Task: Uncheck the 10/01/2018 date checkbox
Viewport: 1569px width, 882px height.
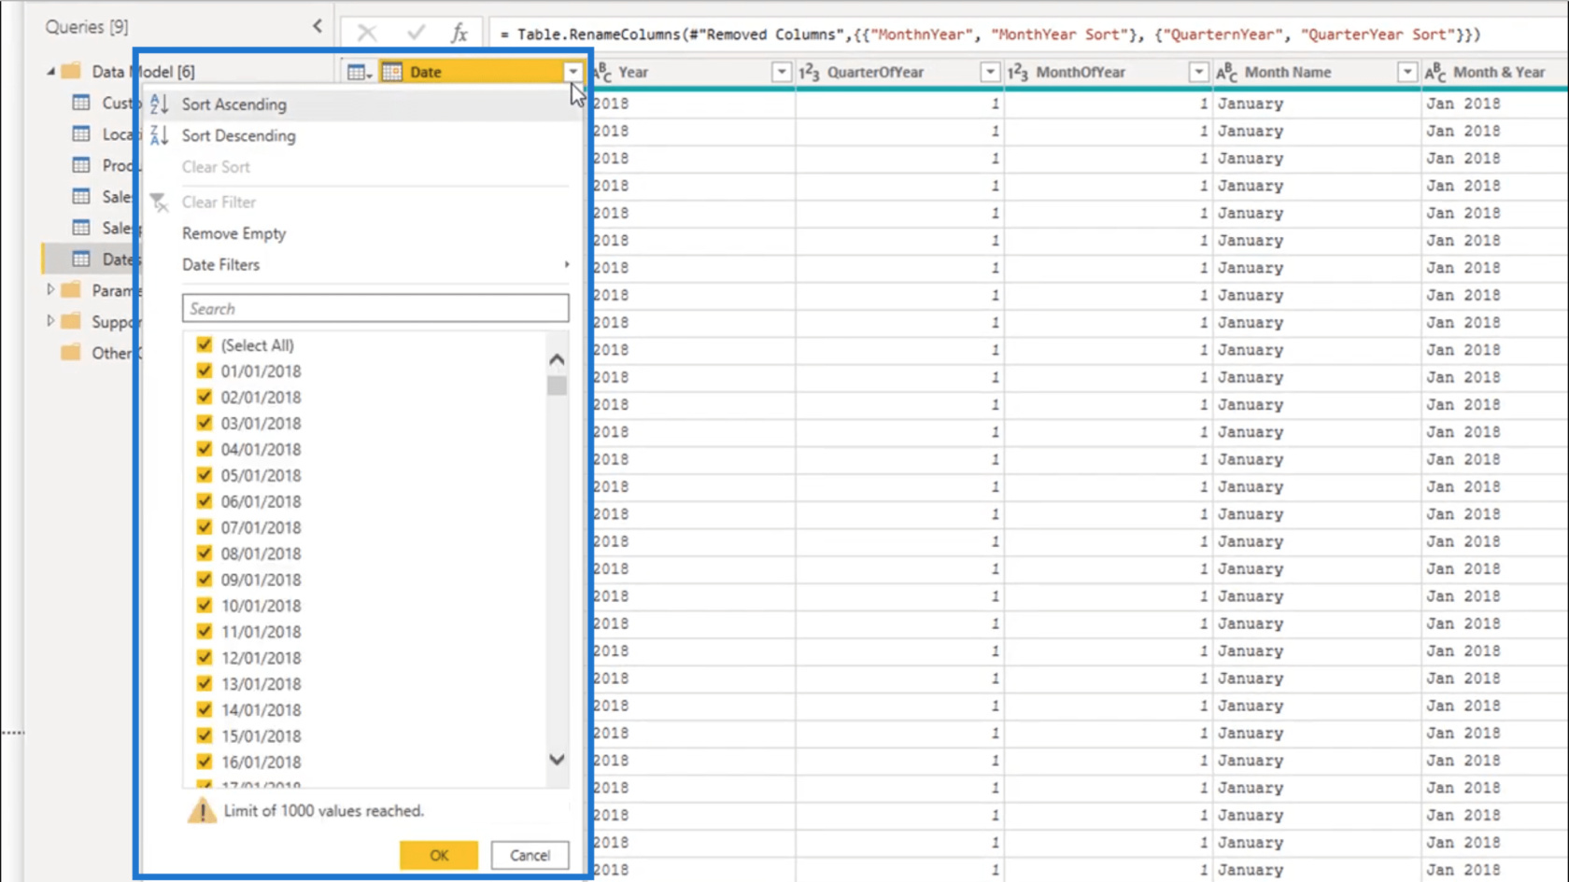Action: [x=205, y=606]
